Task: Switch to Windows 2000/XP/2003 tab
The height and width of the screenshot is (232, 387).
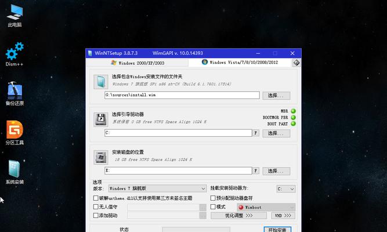Action: [138, 63]
